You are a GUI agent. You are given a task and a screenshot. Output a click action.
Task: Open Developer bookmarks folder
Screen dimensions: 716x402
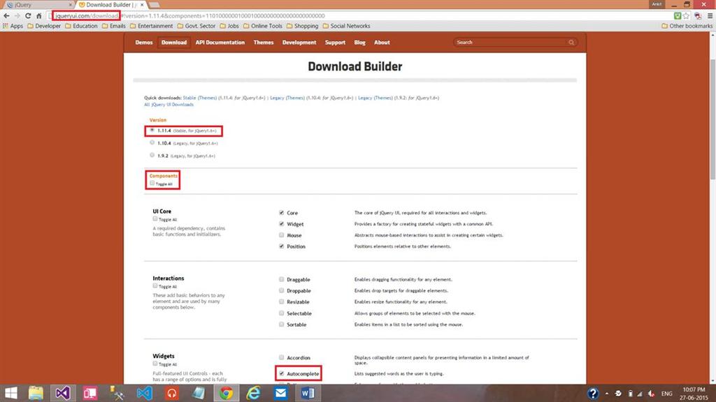click(44, 26)
